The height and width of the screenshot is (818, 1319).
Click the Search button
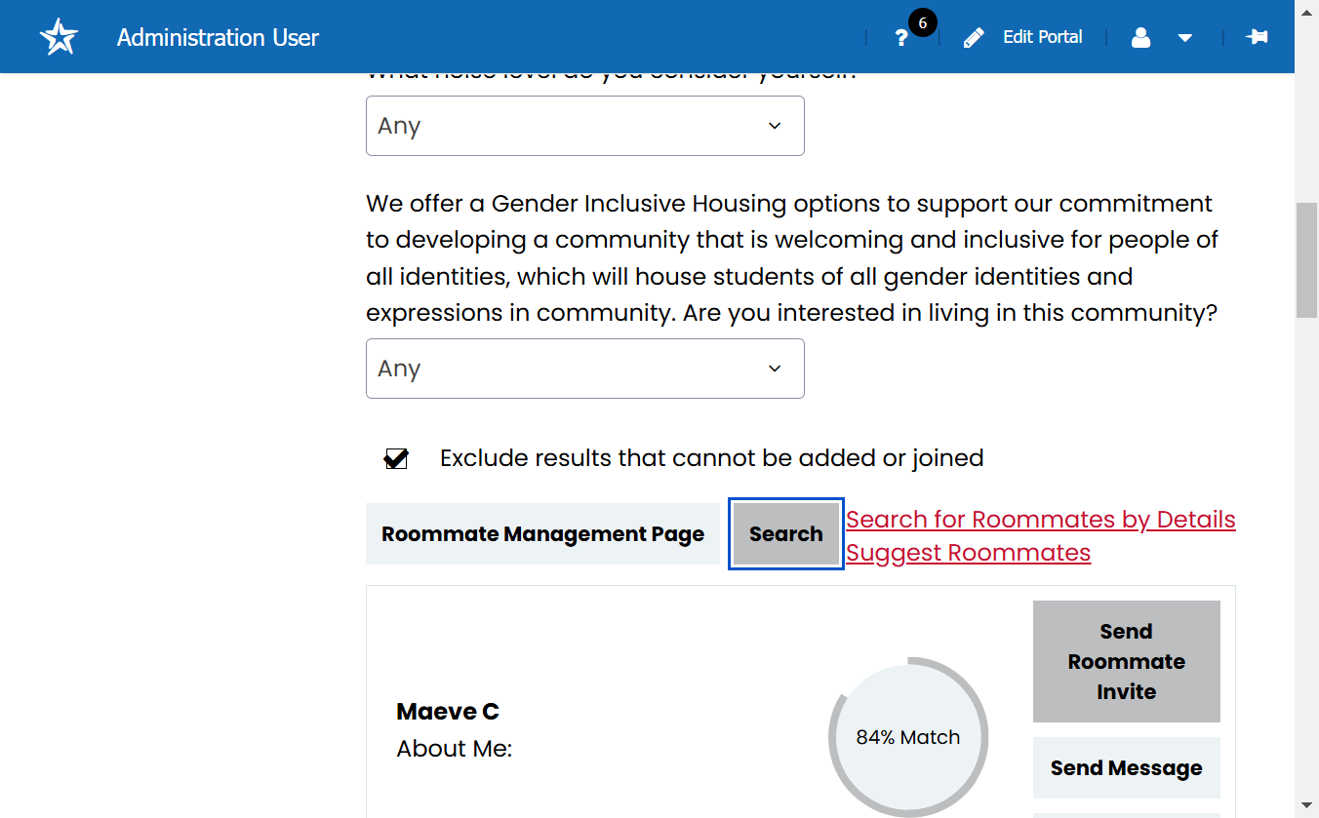(786, 534)
